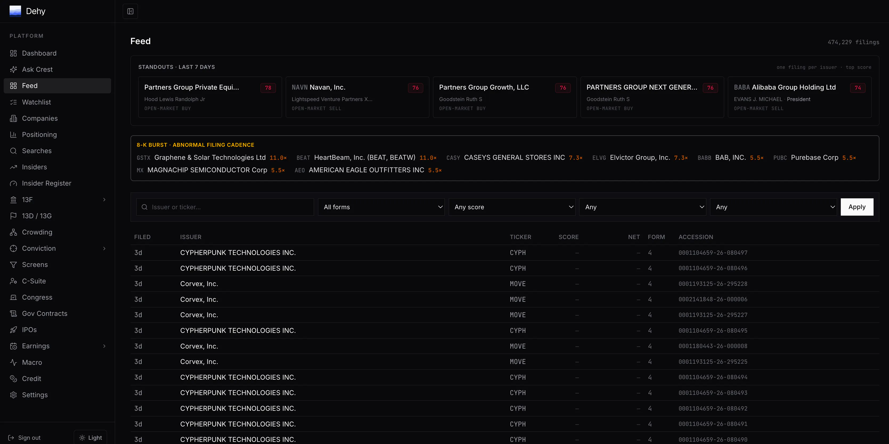Click the Feed icon in sidebar
Screen dimensions: 889x444
14,86
